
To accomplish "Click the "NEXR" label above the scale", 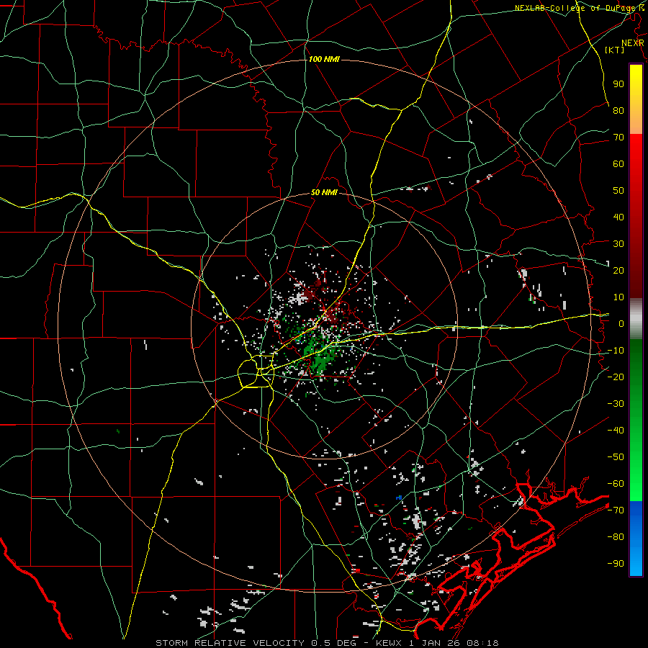I will (x=632, y=43).
